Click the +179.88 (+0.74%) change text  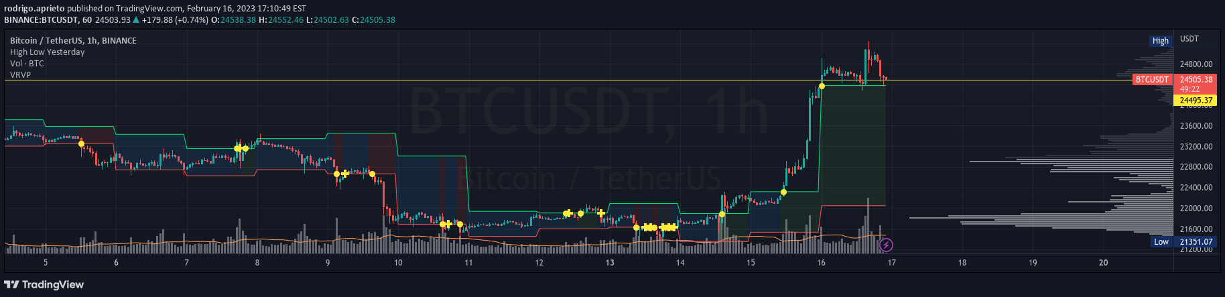pyautogui.click(x=176, y=20)
